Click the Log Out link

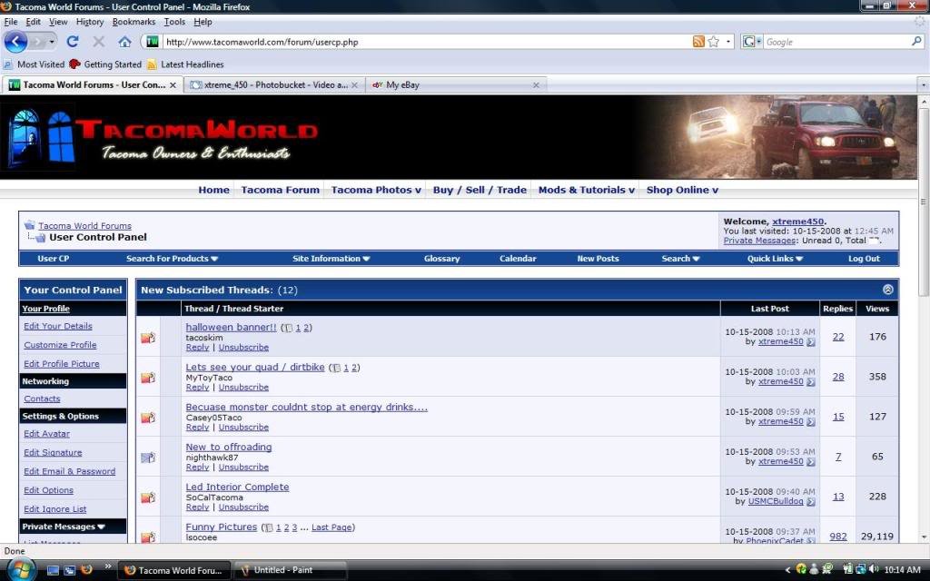click(x=864, y=259)
